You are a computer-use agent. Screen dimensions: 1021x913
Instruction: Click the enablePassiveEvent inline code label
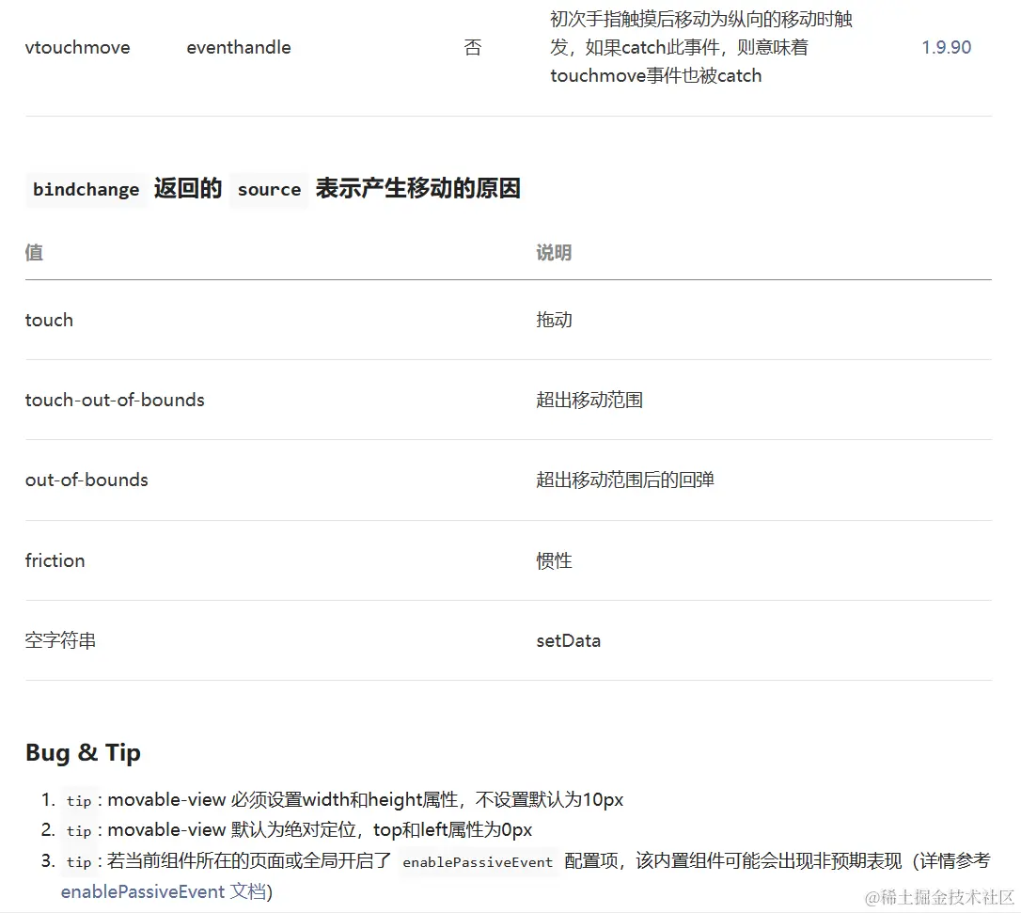pyautogui.click(x=478, y=862)
